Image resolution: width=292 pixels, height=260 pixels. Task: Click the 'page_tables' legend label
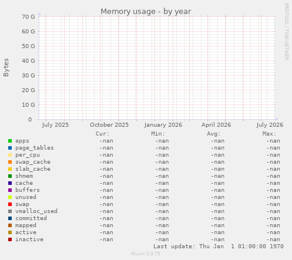35,148
